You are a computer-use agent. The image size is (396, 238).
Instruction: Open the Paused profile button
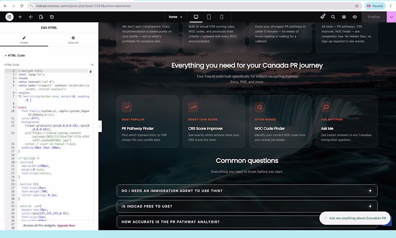[x=375, y=6]
